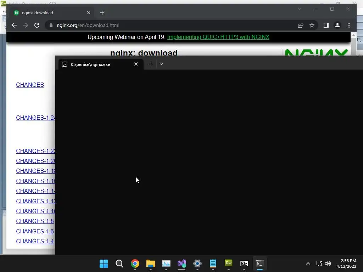Open the CHANGES-1.12 link
363x272 pixels.
pyautogui.click(x=36, y=201)
